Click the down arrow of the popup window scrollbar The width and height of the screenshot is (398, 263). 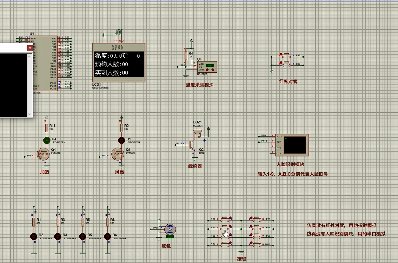[x=29, y=114]
